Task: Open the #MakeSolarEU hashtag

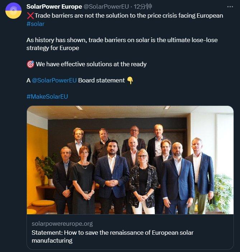Action: [x=47, y=96]
